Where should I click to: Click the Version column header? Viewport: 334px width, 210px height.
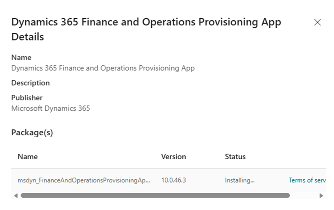pyautogui.click(x=173, y=157)
